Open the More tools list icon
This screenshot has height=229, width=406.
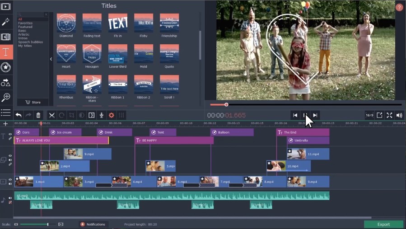point(6,112)
